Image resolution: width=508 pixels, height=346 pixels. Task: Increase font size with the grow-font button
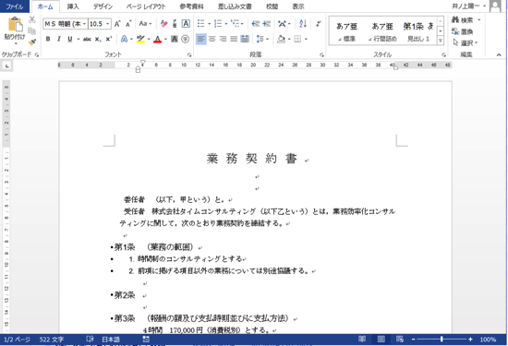(x=117, y=24)
